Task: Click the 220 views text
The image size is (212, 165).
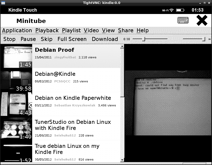Action: click(86, 135)
